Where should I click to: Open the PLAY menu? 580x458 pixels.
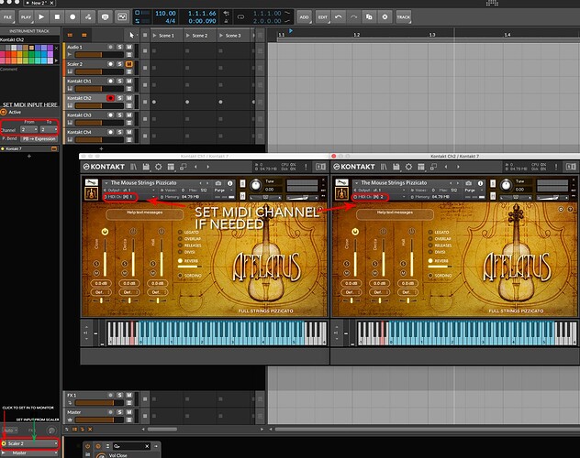pos(26,17)
